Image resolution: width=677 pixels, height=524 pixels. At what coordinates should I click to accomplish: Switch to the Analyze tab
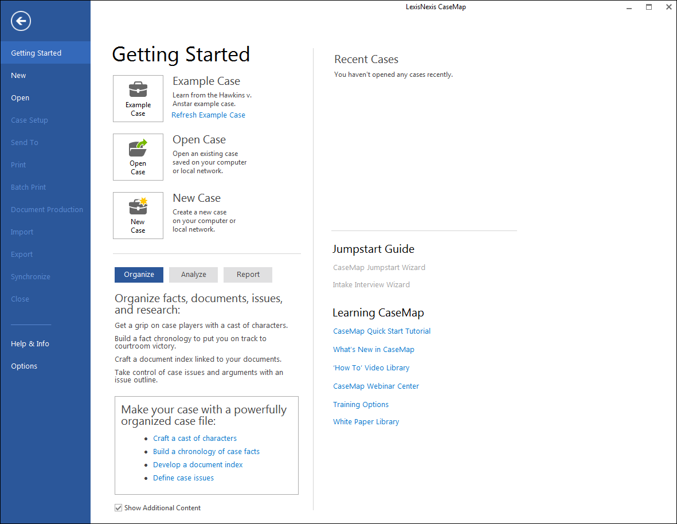point(193,275)
